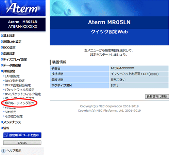Screen dimensions: 170x156
Task: Click the blue arrow icon beside ディスプレイ設定
Action: click(2, 59)
